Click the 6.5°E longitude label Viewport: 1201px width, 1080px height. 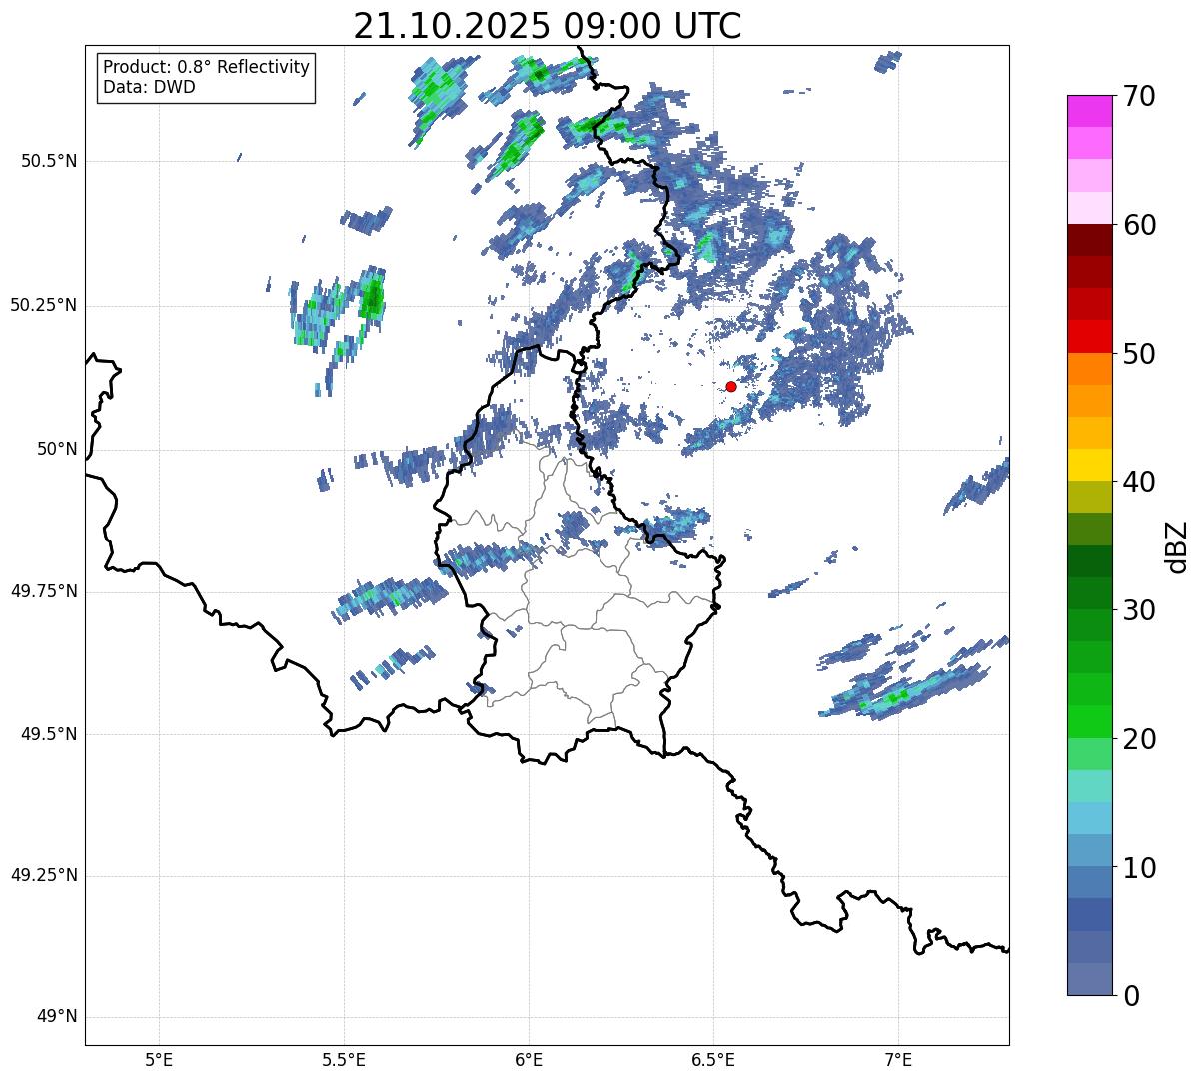click(x=713, y=1060)
